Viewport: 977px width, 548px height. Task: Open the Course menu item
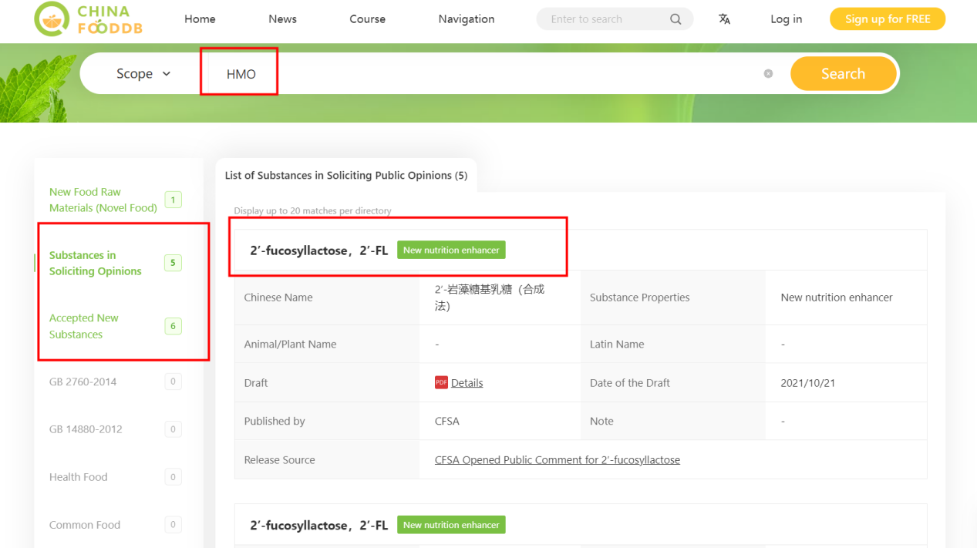pos(367,19)
